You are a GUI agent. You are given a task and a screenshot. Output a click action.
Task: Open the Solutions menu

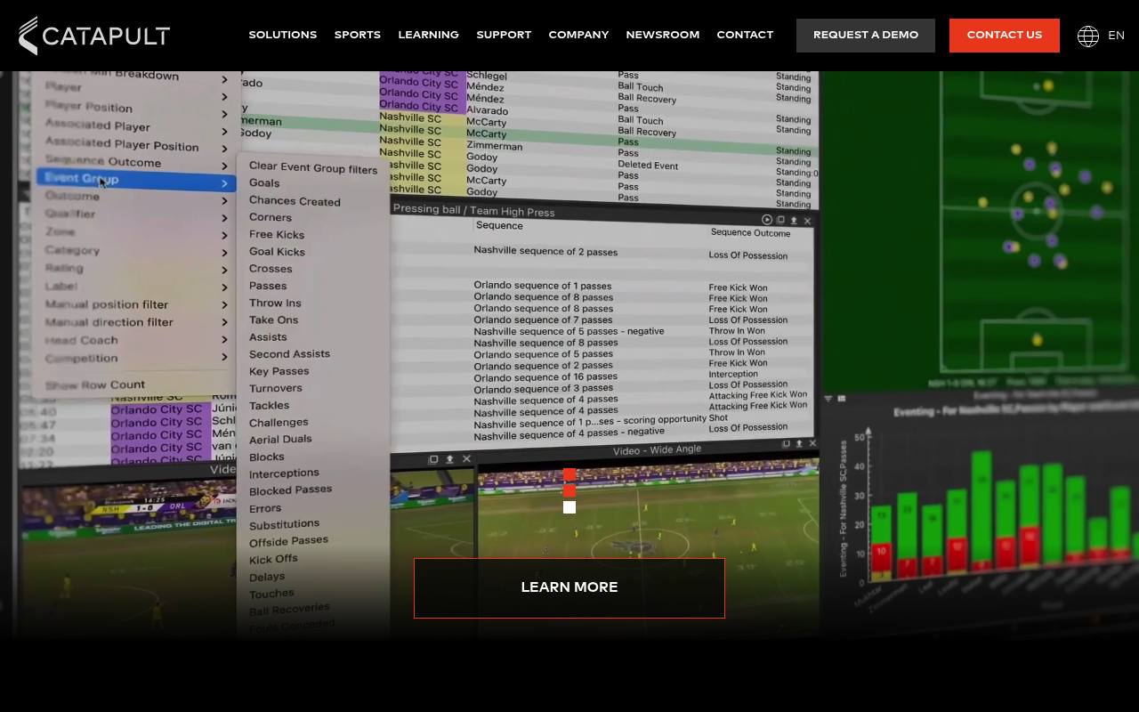pos(283,35)
